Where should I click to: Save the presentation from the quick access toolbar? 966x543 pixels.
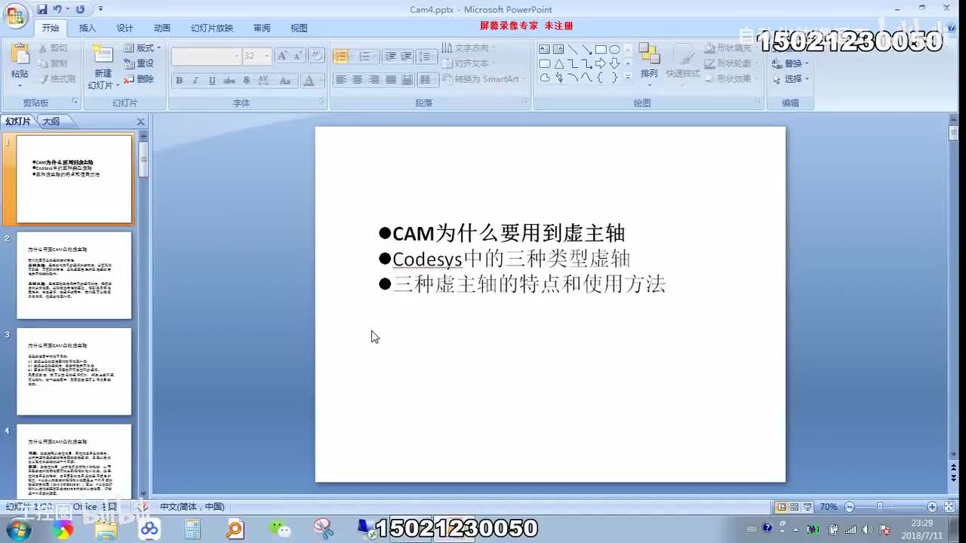pyautogui.click(x=42, y=9)
